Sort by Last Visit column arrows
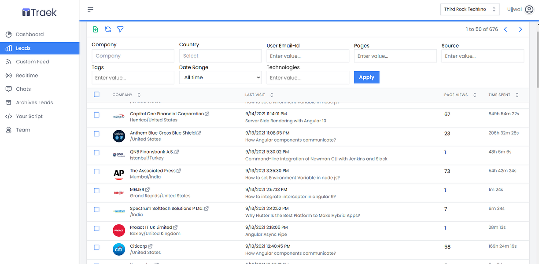Screen dimensions: 539x264 [272, 95]
